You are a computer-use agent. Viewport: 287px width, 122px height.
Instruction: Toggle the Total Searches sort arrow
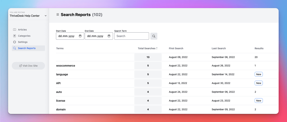157,48
